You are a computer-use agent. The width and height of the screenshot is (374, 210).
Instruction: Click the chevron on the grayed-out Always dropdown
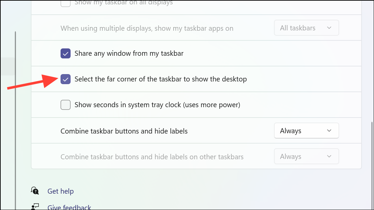point(329,156)
